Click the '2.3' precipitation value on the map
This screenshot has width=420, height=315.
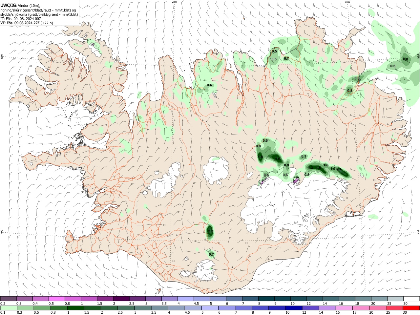(x=211, y=232)
